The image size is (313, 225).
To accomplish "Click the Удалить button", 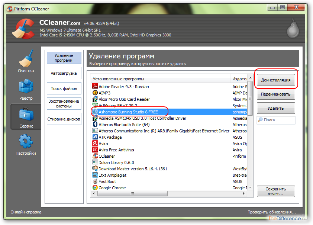I will tap(276, 108).
